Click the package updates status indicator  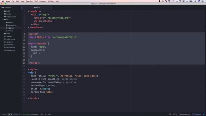[196, 114]
